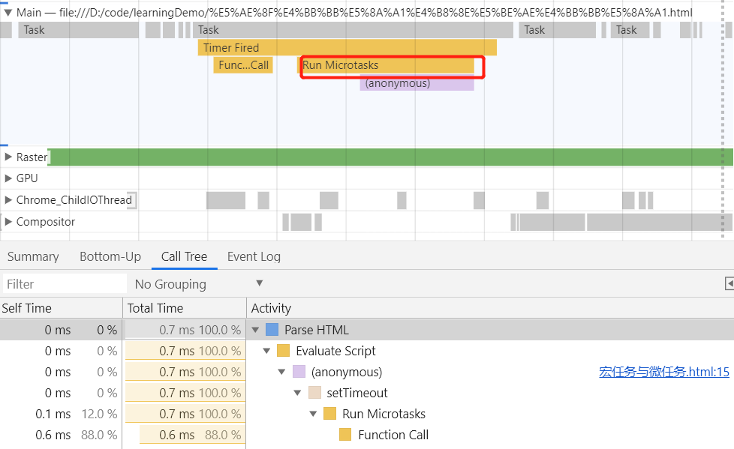Select the Function Call row in Call Tree
The width and height of the screenshot is (734, 449).
pyautogui.click(x=393, y=435)
